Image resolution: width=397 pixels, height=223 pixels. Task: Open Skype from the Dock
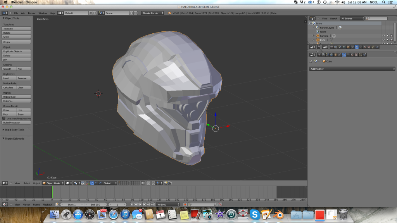tap(255, 214)
